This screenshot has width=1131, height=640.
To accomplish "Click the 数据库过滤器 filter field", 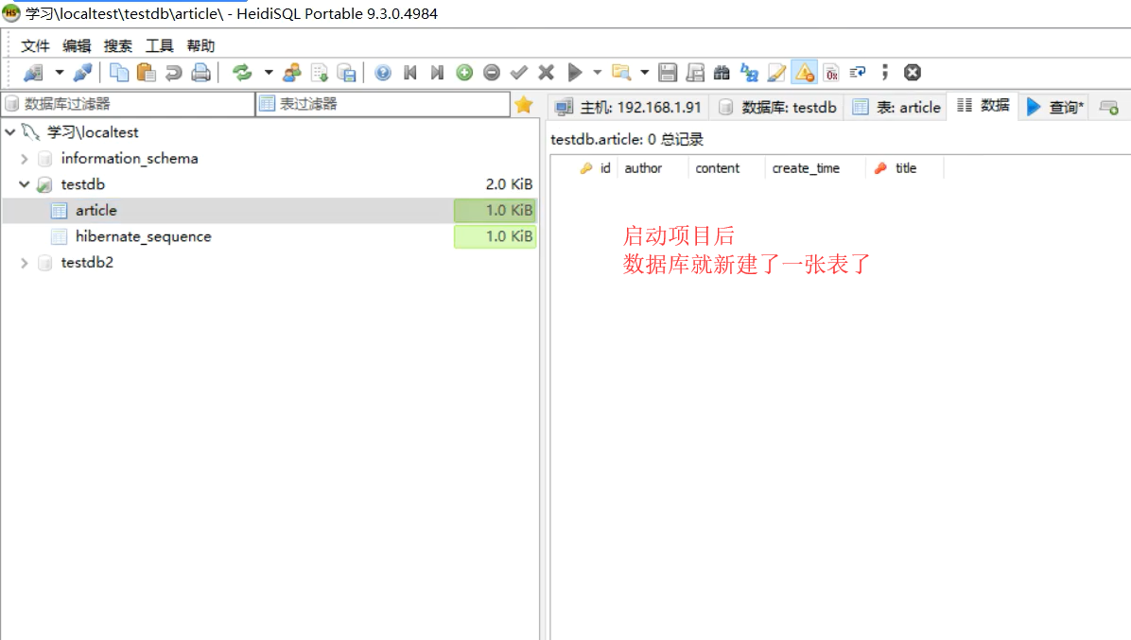I will coord(129,104).
